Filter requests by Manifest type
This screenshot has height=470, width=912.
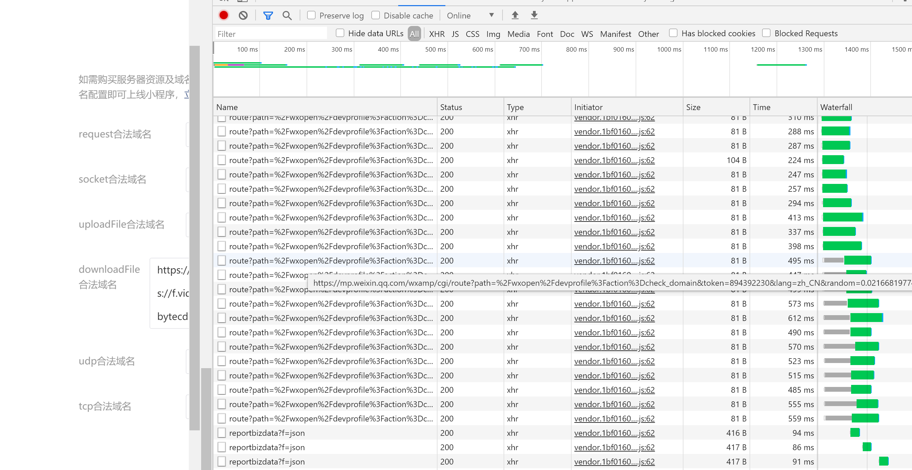click(615, 34)
